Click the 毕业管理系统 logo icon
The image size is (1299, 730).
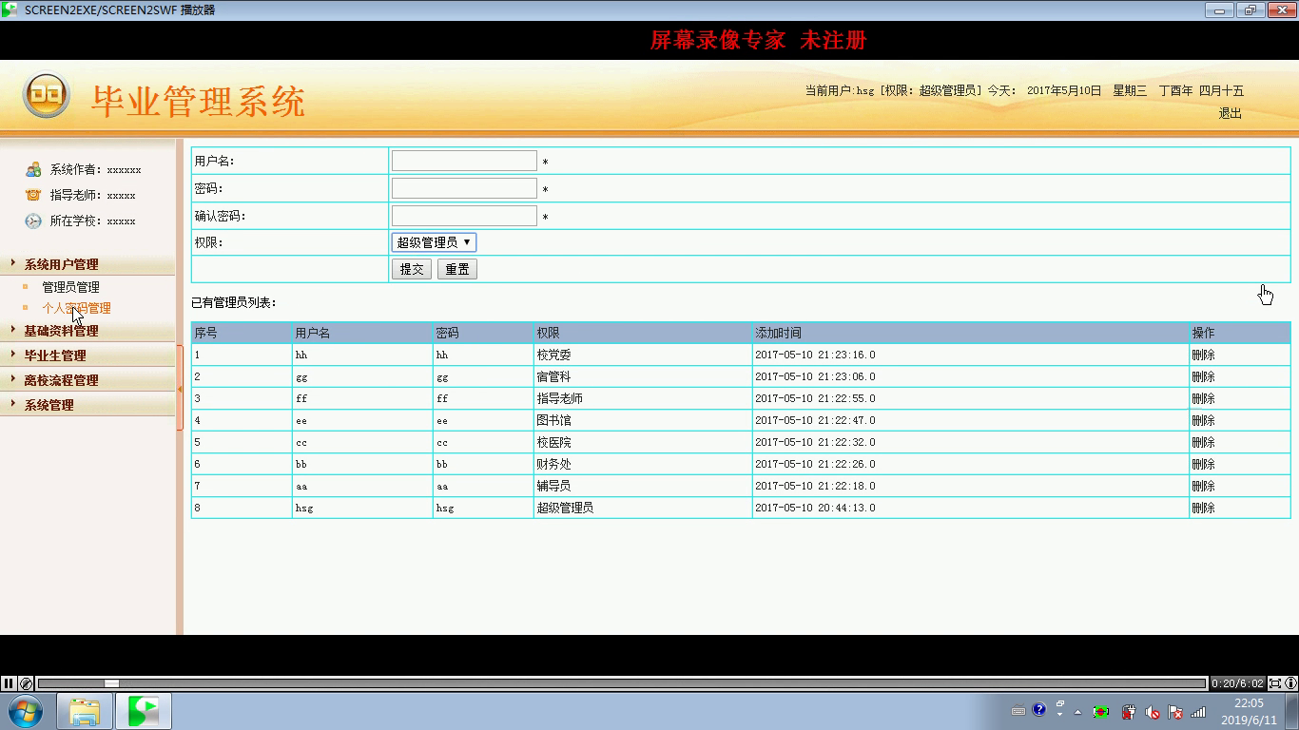pyautogui.click(x=46, y=96)
